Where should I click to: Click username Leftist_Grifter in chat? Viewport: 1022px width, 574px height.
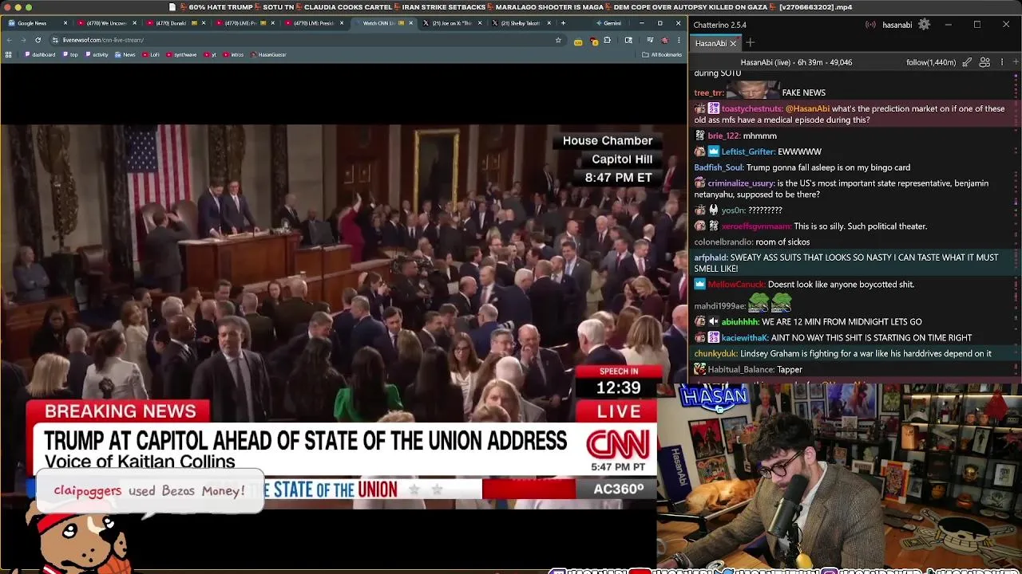(748, 151)
